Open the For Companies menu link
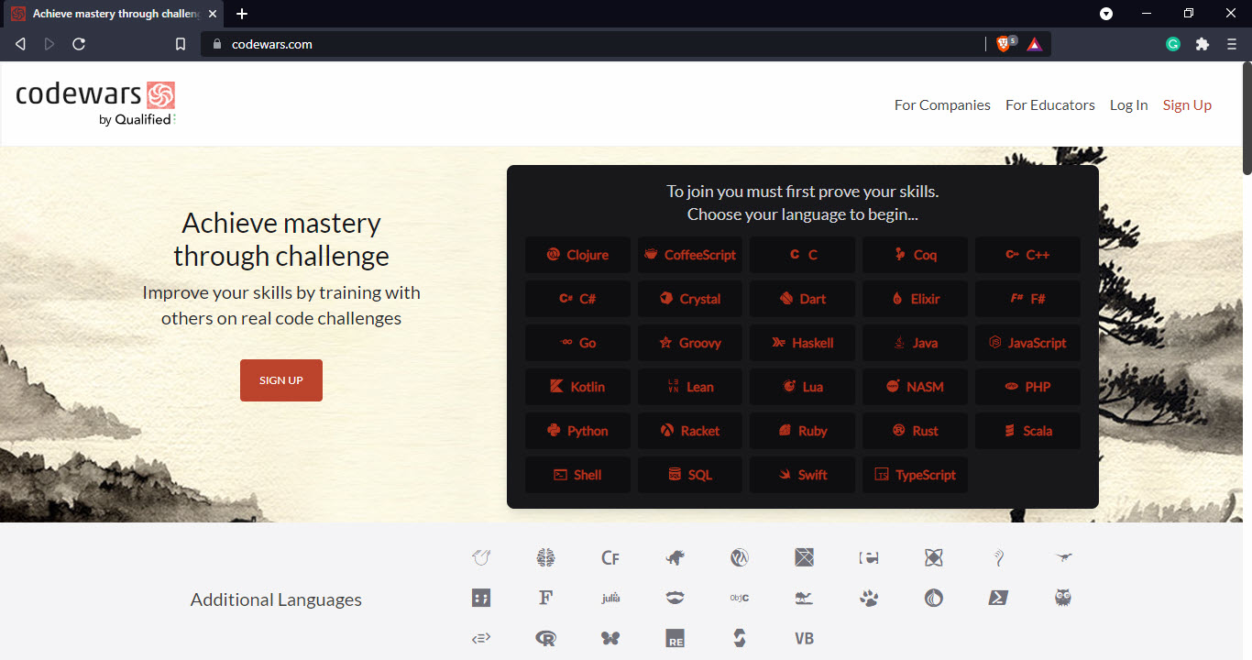This screenshot has width=1252, height=660. pos(942,105)
